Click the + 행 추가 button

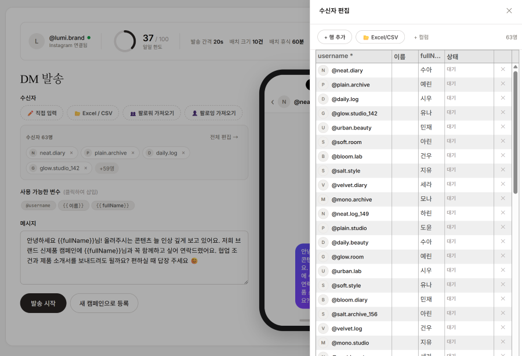(x=335, y=37)
